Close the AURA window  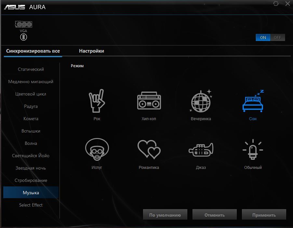(287, 3)
